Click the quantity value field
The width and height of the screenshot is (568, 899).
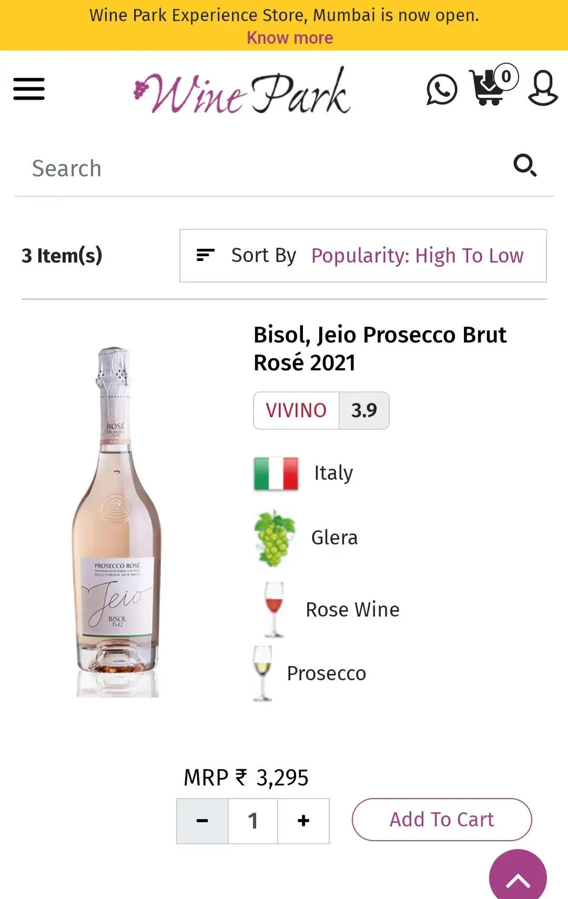pyautogui.click(x=253, y=821)
